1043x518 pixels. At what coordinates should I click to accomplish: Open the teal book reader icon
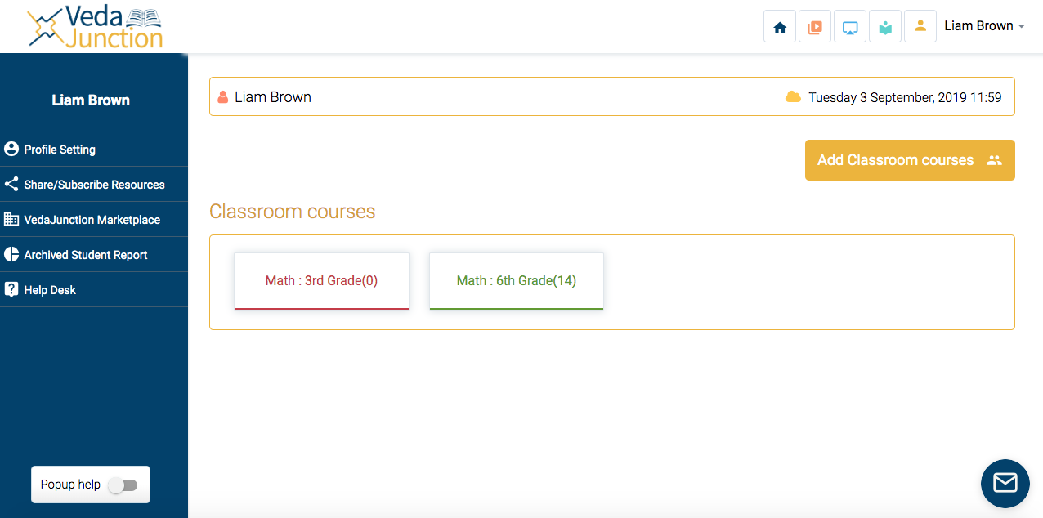point(885,27)
